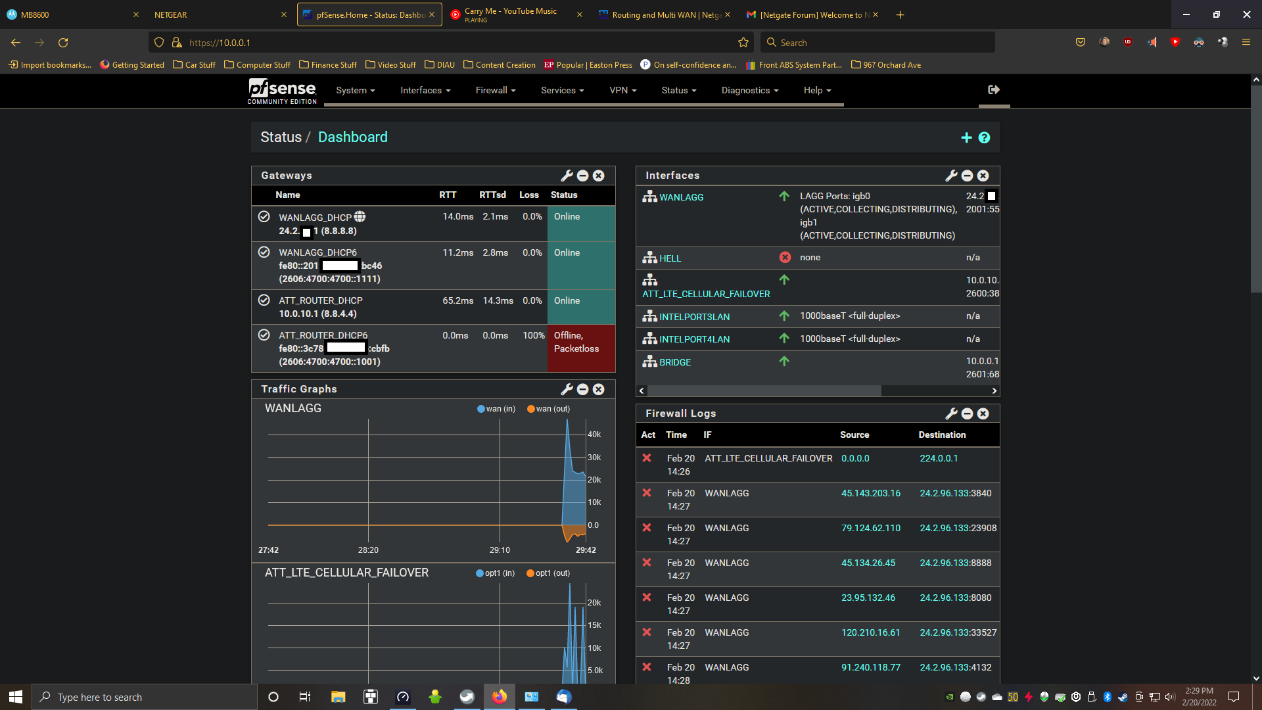Open the System dropdown menu
Screen dimensions: 1262x710
click(356, 91)
